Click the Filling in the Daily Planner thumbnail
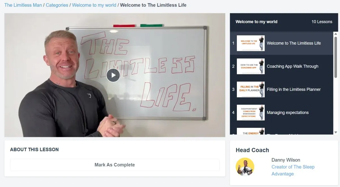 (251, 89)
